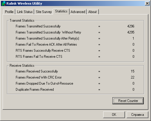
Task: Click the Reset Counter button
Action: point(128,101)
